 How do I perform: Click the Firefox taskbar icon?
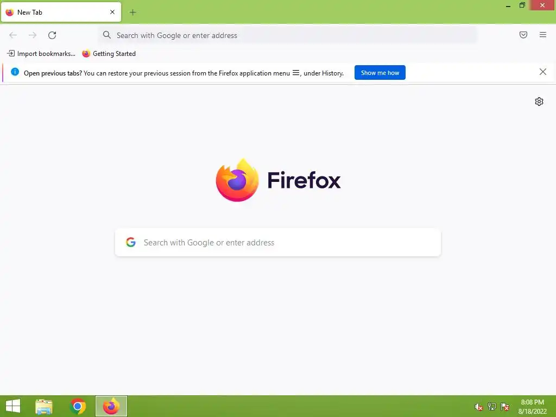111,406
